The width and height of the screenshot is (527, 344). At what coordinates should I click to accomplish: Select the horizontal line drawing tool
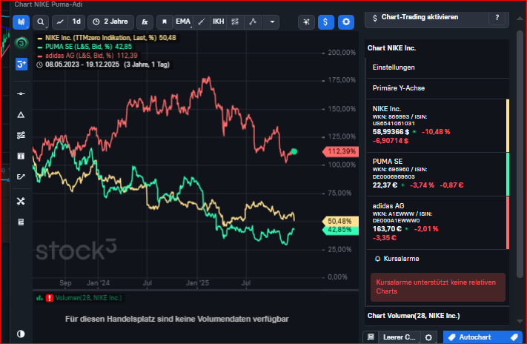tap(21, 93)
